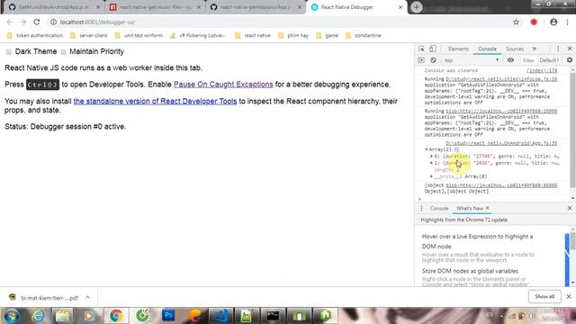This screenshot has height=324, width=576.
Task: Open Visual Studio Code from the taskbar
Action: point(221,316)
